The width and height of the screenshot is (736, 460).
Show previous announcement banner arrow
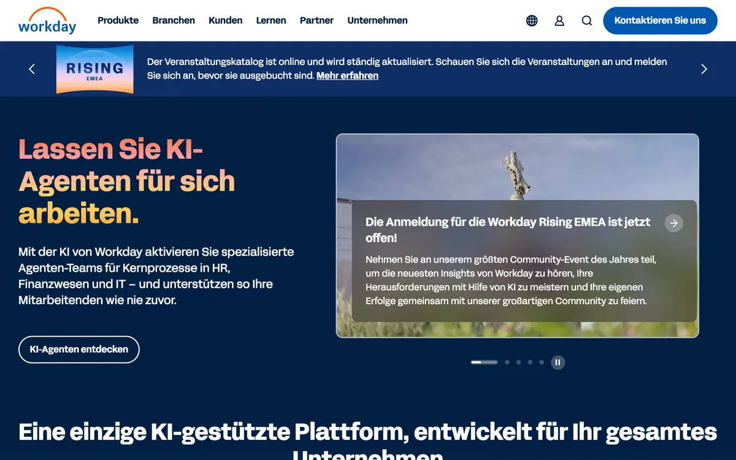click(32, 69)
